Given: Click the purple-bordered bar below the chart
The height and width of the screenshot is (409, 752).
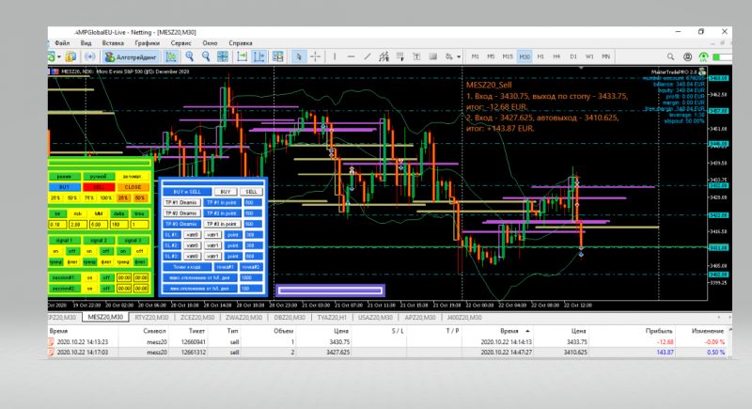Looking at the screenshot, I should coord(331,291).
